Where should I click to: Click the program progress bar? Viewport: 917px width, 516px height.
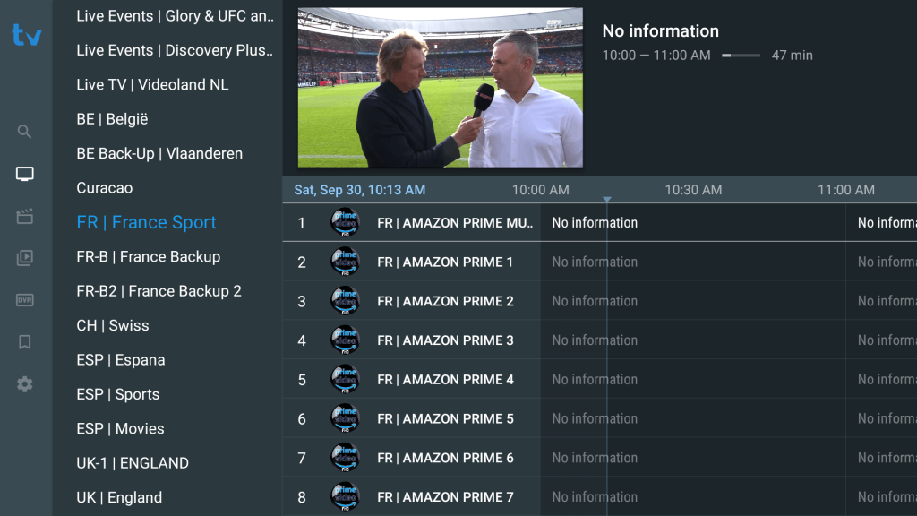click(x=741, y=56)
